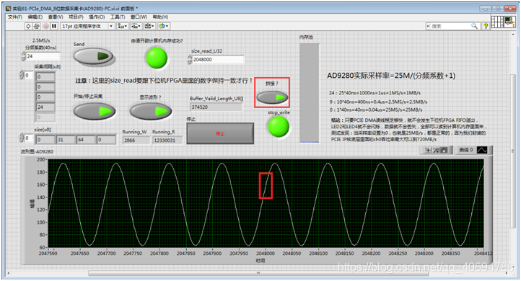Screen dimensions: 521x281
Task: Click the VI icon at top right
Action: point(509,22)
